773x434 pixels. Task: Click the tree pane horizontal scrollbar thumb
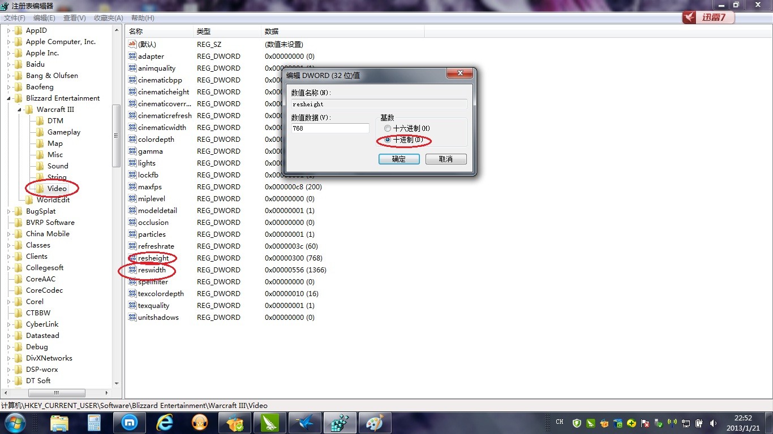[56, 392]
